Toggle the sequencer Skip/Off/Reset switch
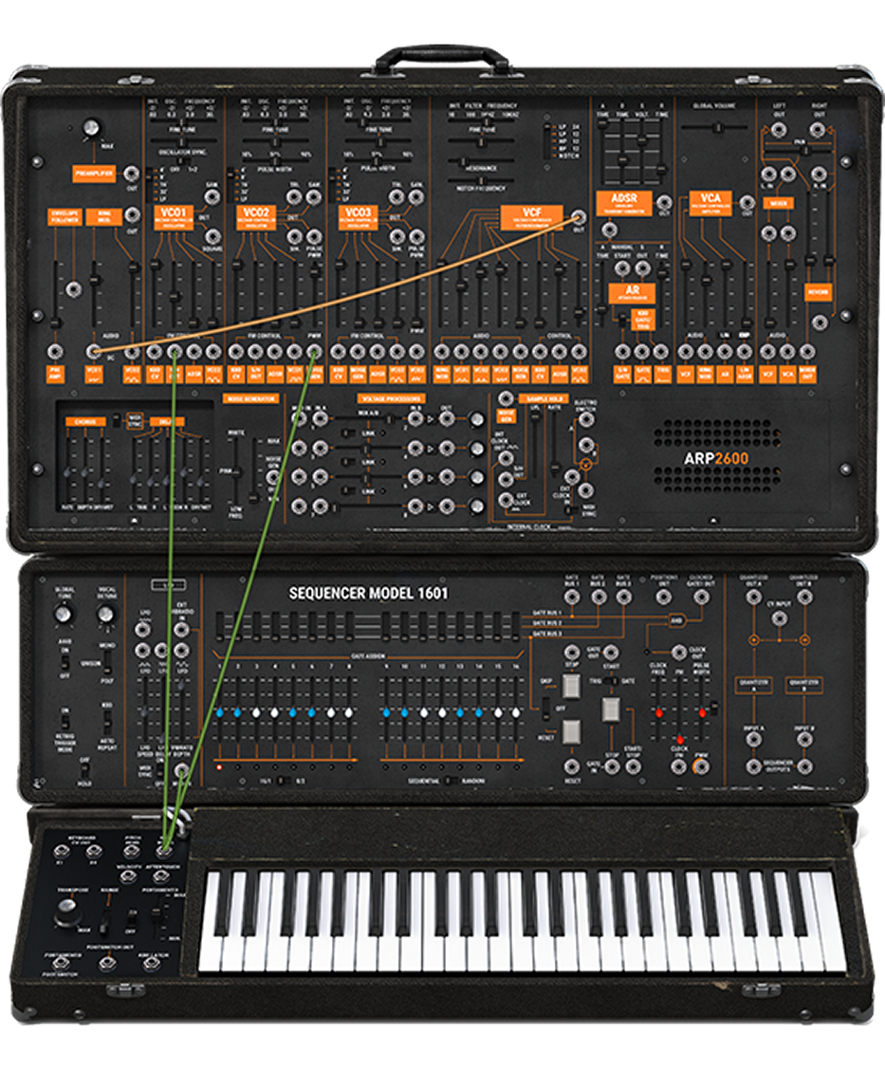Viewport: 885px width, 1069px height. pyautogui.click(x=546, y=710)
